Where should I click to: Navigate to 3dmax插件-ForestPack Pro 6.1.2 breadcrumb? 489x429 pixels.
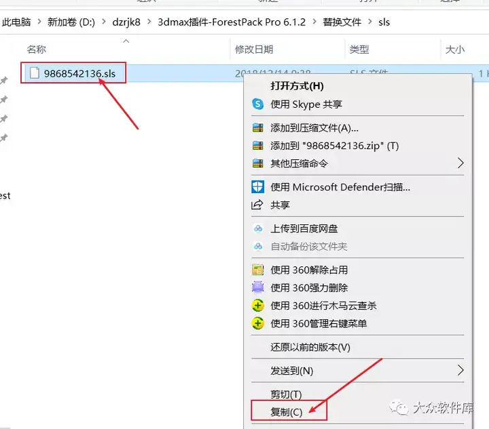(232, 22)
